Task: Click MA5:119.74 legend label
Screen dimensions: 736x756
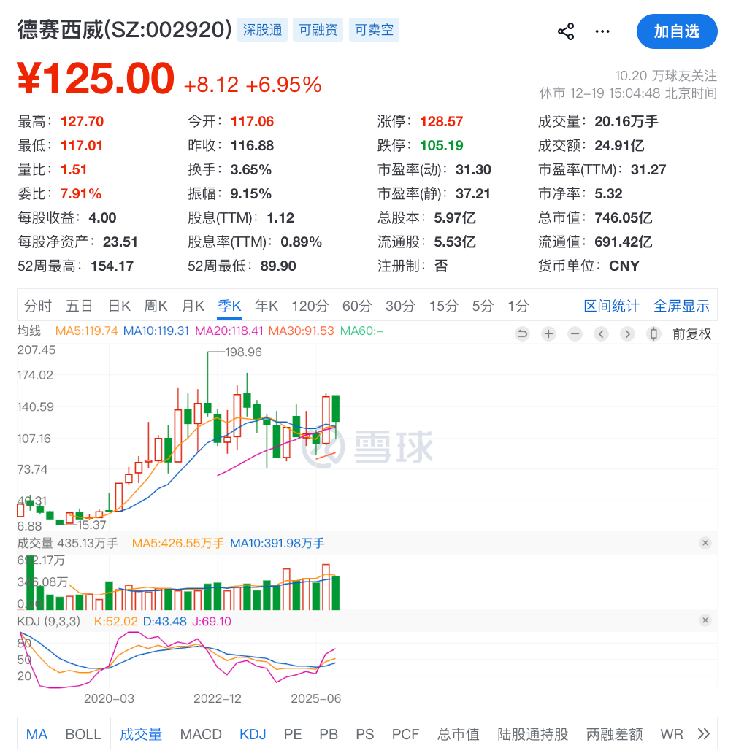Action: (x=86, y=331)
